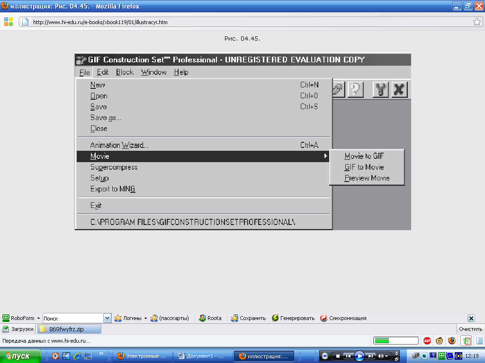
Task: Click the colored squares icon left of address bar
Action: (x=9, y=22)
